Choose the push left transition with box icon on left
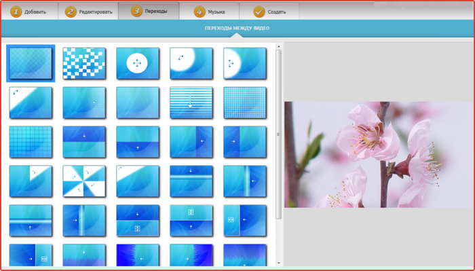Screen dimensions: 475x271 coord(245,221)
